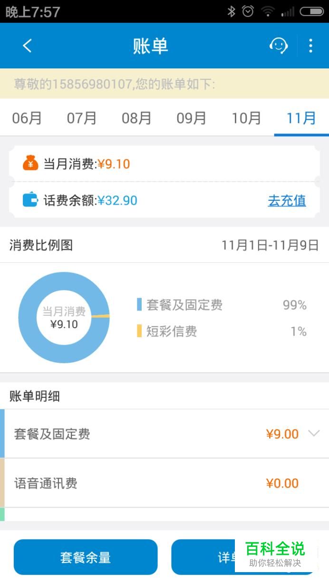Tap the back arrow icon
329x584 pixels.
[x=27, y=46]
